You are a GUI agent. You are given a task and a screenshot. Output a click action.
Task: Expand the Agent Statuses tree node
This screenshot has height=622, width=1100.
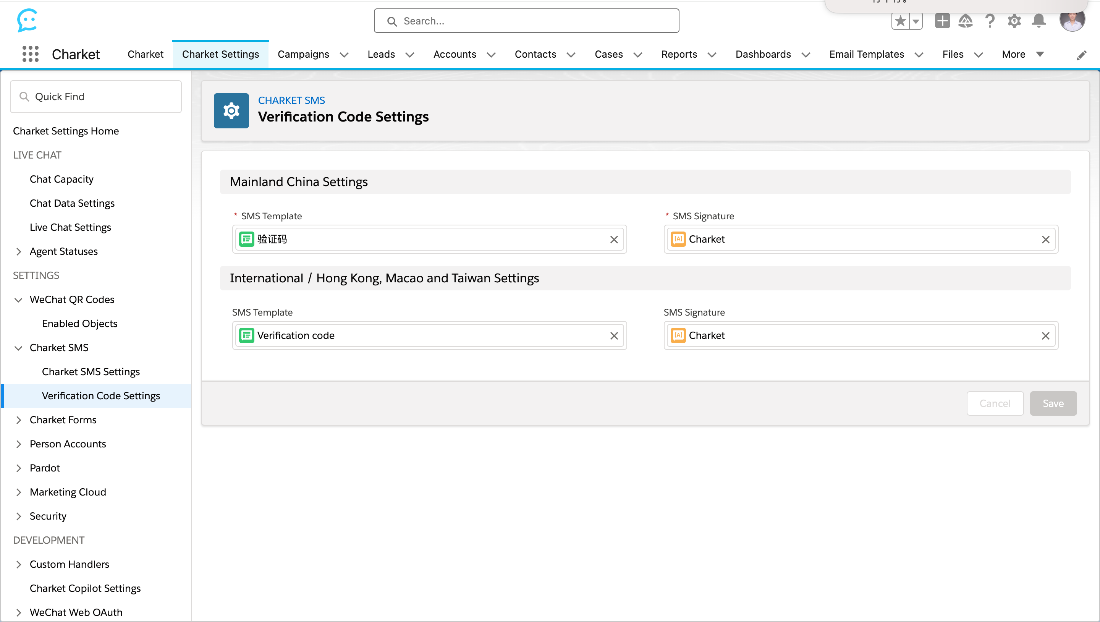pyautogui.click(x=18, y=252)
